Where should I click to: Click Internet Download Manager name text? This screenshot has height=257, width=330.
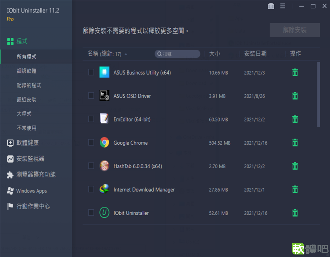[x=144, y=189]
